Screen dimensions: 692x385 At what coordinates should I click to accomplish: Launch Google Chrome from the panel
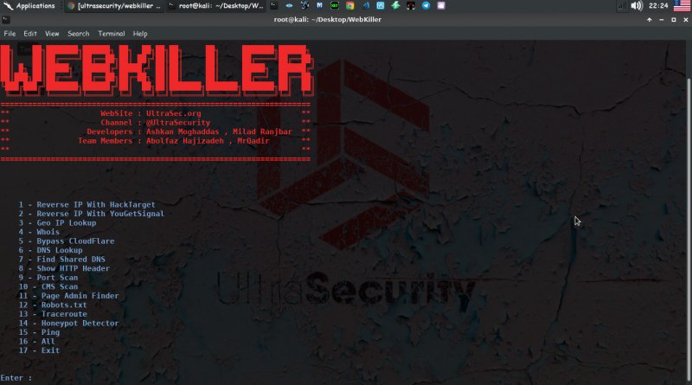coord(350,6)
